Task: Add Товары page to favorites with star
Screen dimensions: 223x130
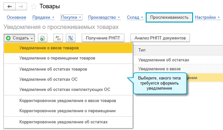Action: point(34,7)
